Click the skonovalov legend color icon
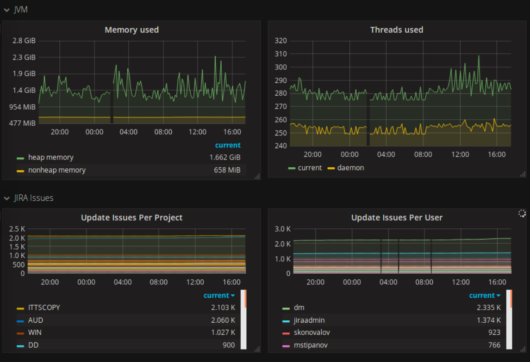The height and width of the screenshot is (362, 530). (x=286, y=333)
